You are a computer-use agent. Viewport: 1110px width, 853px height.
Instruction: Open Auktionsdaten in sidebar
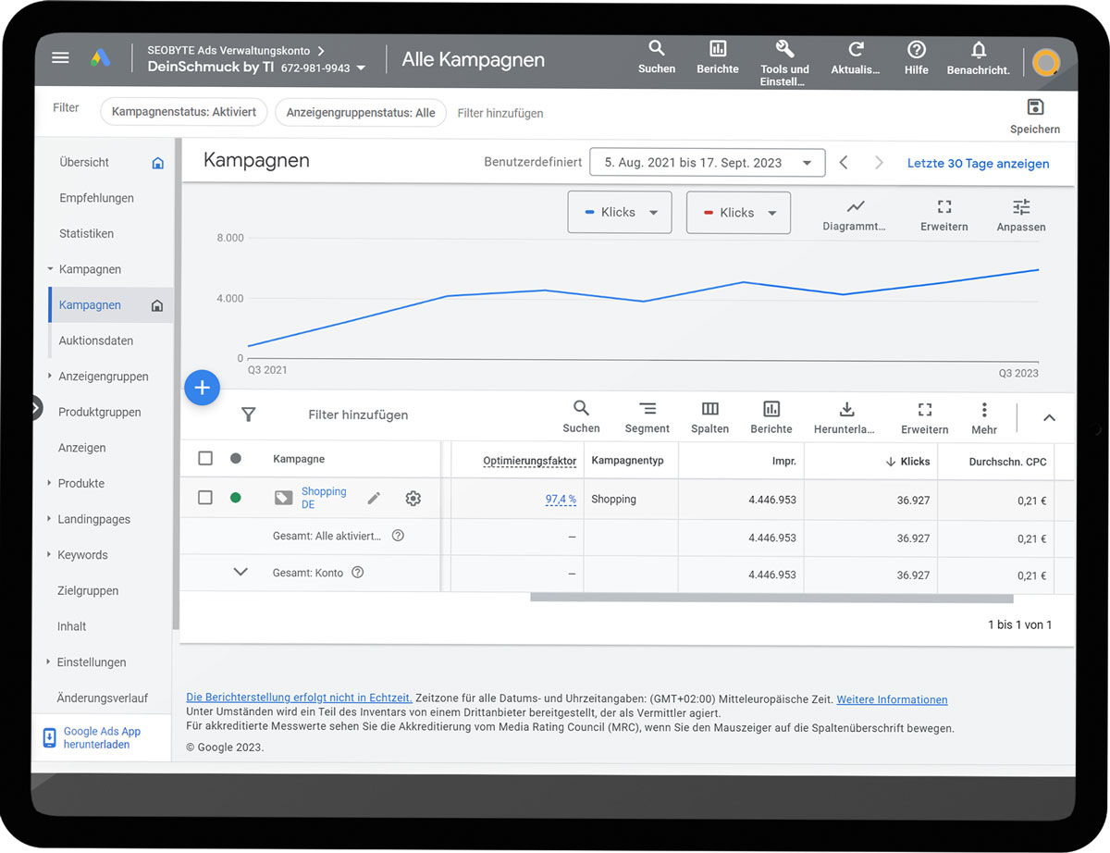pos(95,340)
